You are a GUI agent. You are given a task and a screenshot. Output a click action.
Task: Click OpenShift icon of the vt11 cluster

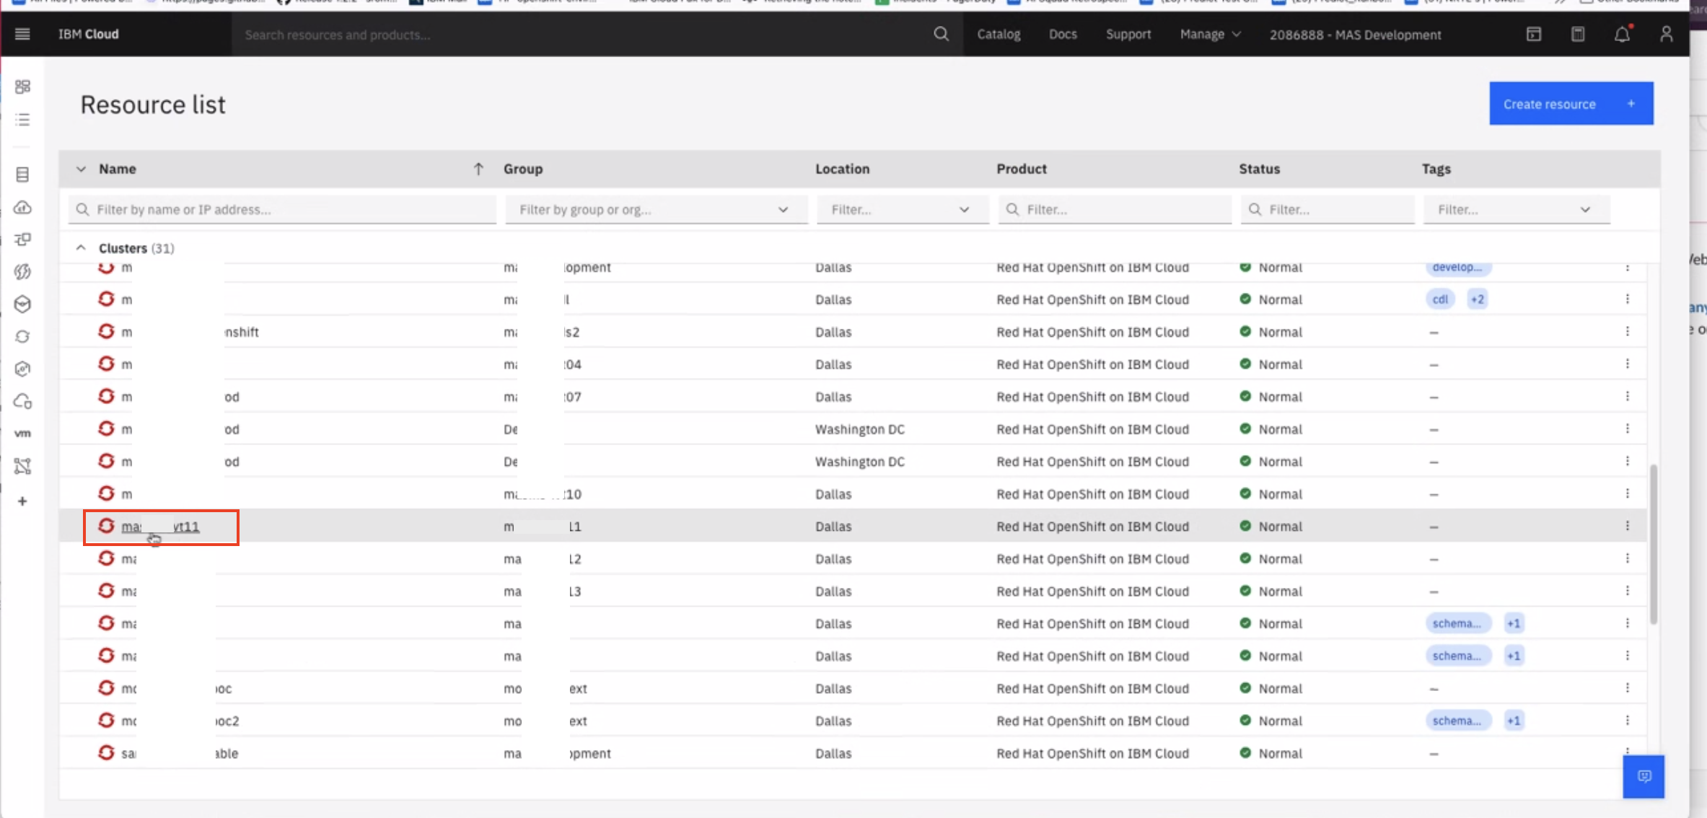106,525
